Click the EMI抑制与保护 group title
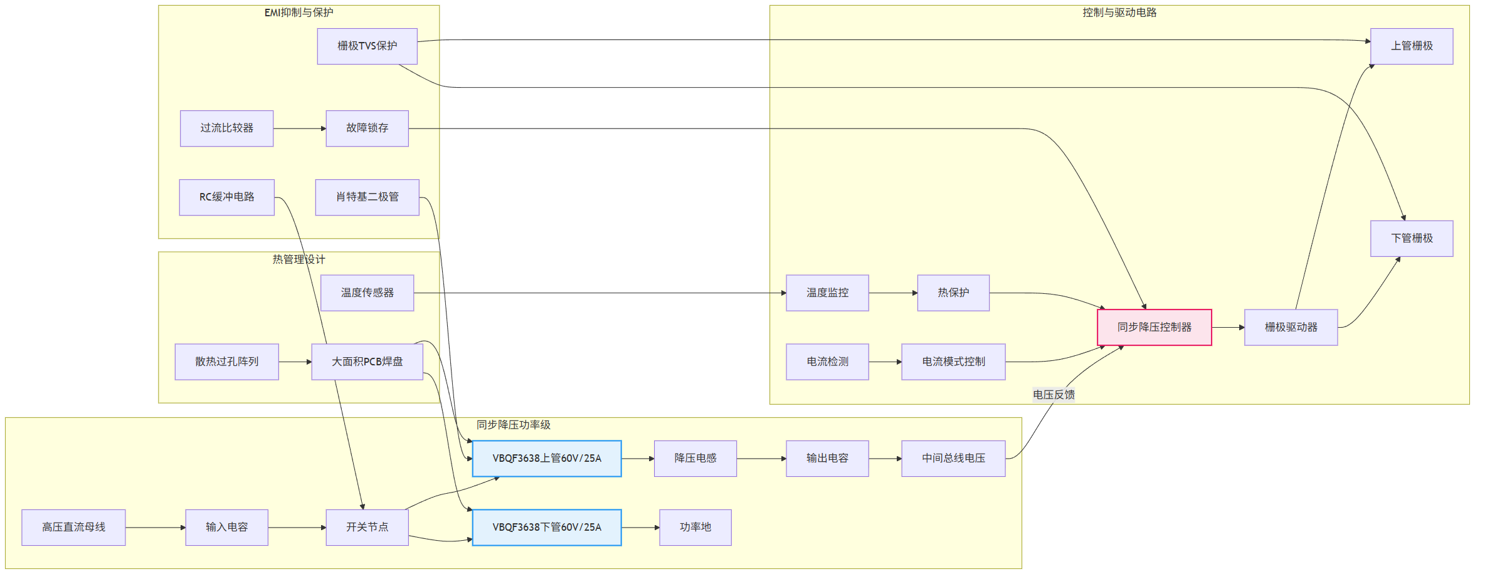This screenshot has height=579, width=1485. 299,13
